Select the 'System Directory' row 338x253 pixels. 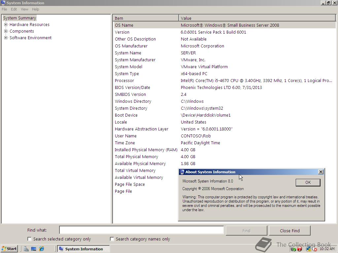(224, 108)
